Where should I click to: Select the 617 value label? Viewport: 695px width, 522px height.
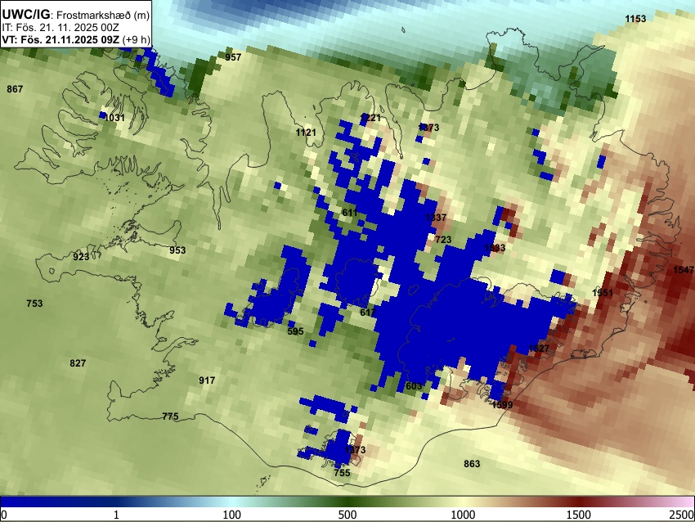coord(368,313)
